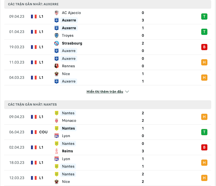Click the Reims club crest icon
This screenshot has width=216, height=186.
click(57, 151)
